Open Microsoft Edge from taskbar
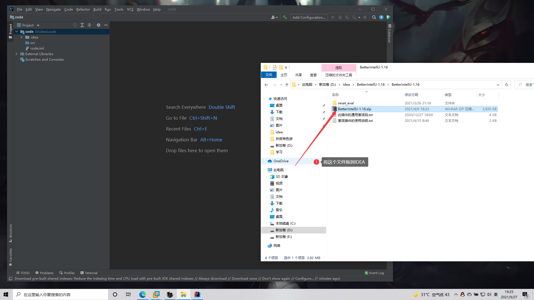This screenshot has height=300, width=534. click(x=143, y=294)
